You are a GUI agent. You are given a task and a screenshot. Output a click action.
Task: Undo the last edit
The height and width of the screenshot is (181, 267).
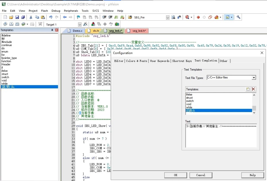click(50, 17)
